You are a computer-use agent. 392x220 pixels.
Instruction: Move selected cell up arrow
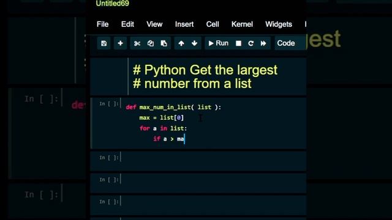coord(181,43)
